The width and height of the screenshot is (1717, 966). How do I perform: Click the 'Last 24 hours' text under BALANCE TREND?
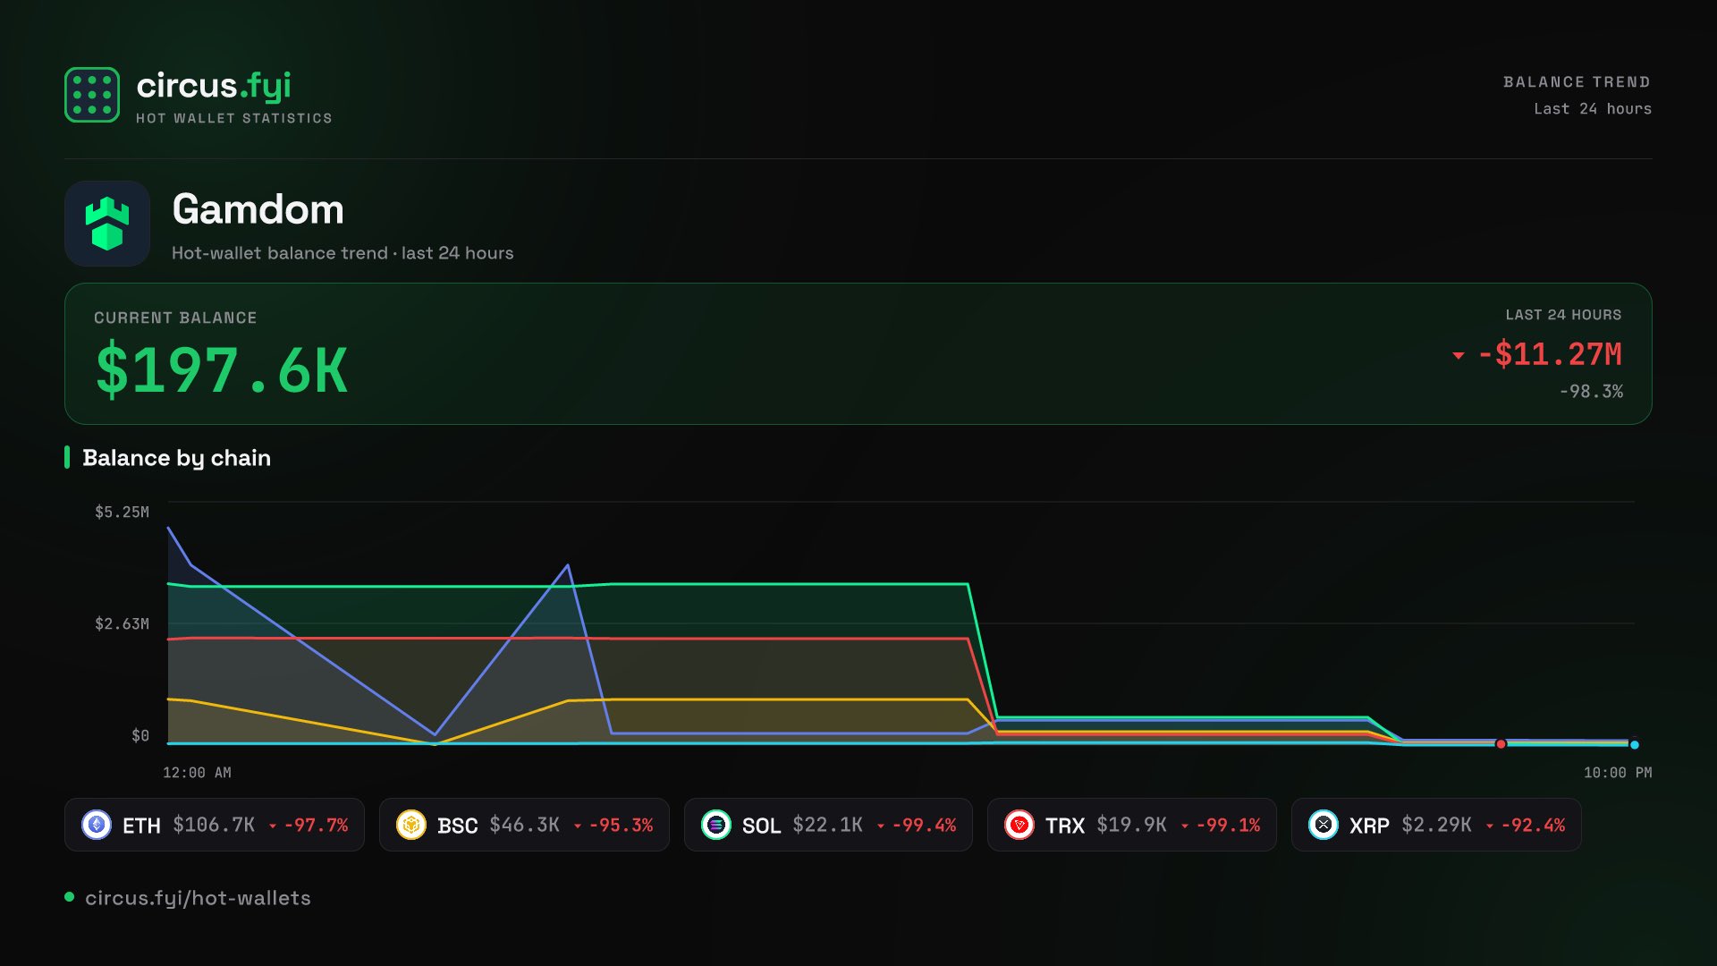pos(1593,109)
